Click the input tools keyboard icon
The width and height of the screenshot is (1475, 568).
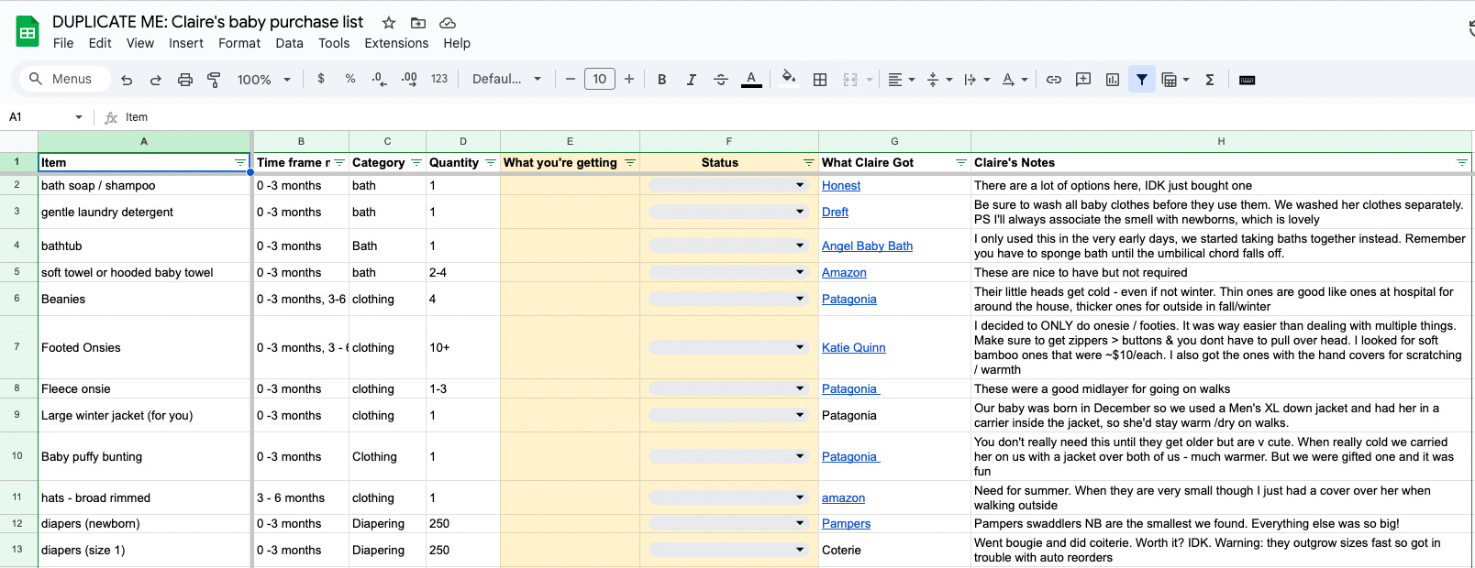pos(1247,80)
